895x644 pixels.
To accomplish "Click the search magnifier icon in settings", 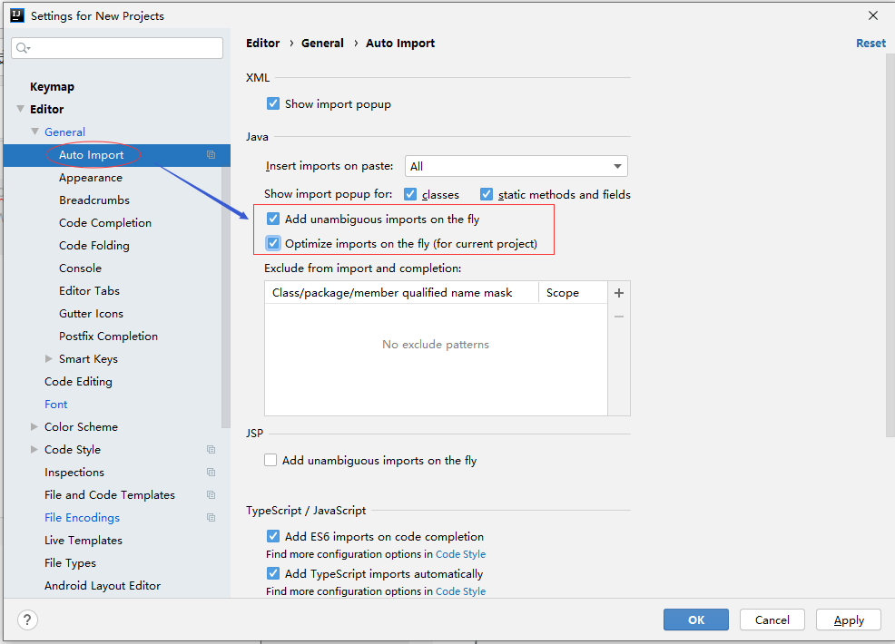I will click(x=23, y=48).
